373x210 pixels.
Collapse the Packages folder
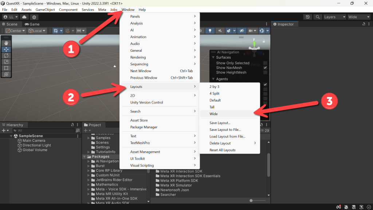pos(85,157)
